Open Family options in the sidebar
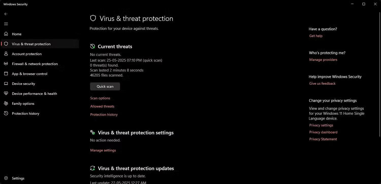 (x=23, y=103)
